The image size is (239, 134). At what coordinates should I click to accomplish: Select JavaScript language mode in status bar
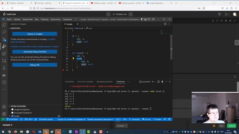coord(134,119)
